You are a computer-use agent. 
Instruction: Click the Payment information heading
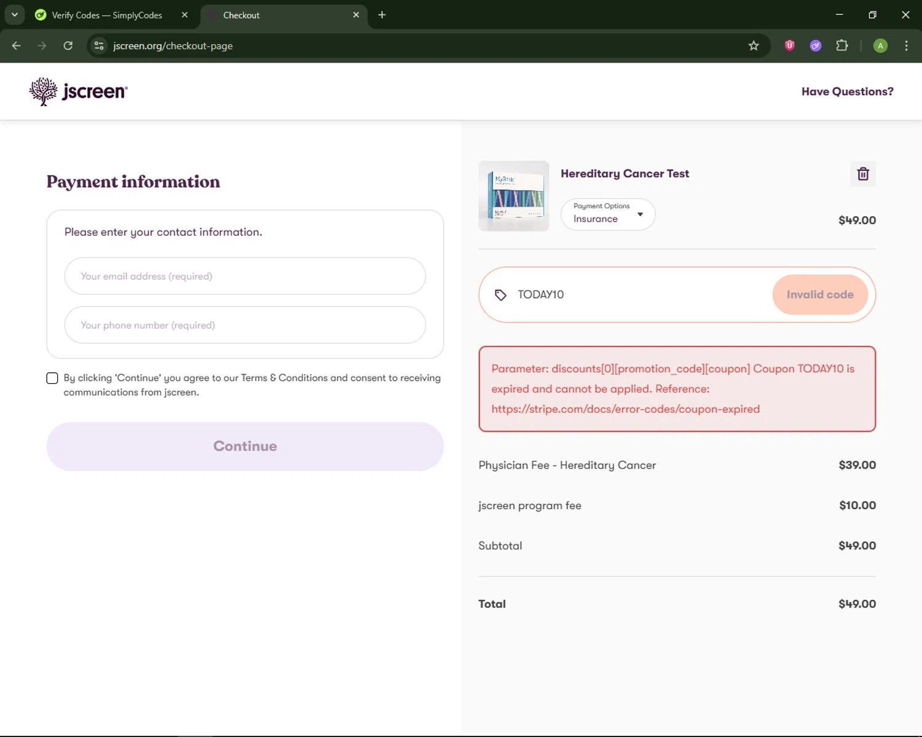coord(133,182)
